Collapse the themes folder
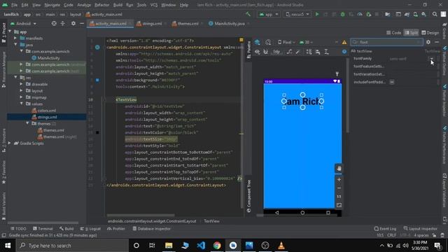The image size is (448, 252). pos(27,123)
